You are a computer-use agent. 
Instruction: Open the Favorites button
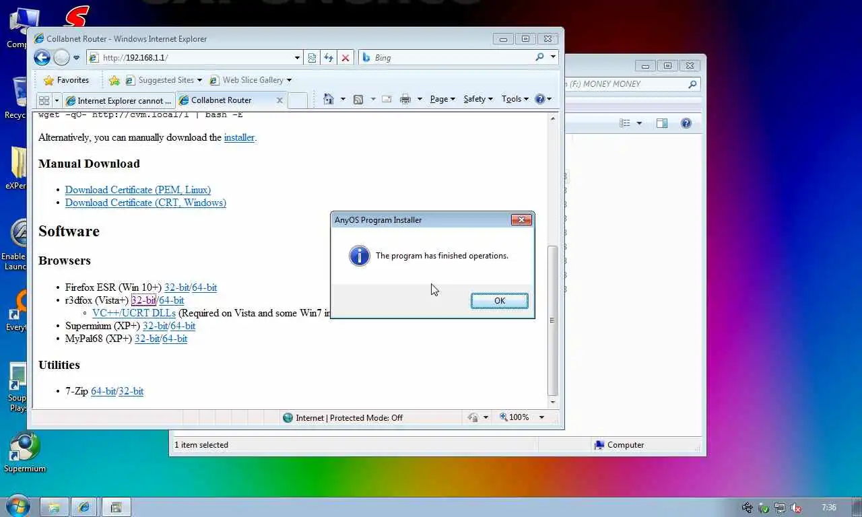click(66, 80)
